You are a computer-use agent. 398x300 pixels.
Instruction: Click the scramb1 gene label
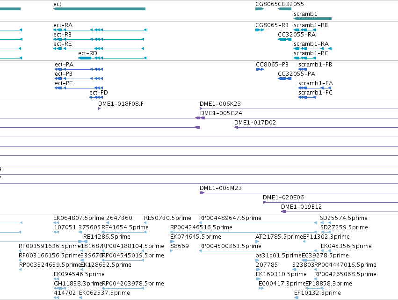(305, 14)
